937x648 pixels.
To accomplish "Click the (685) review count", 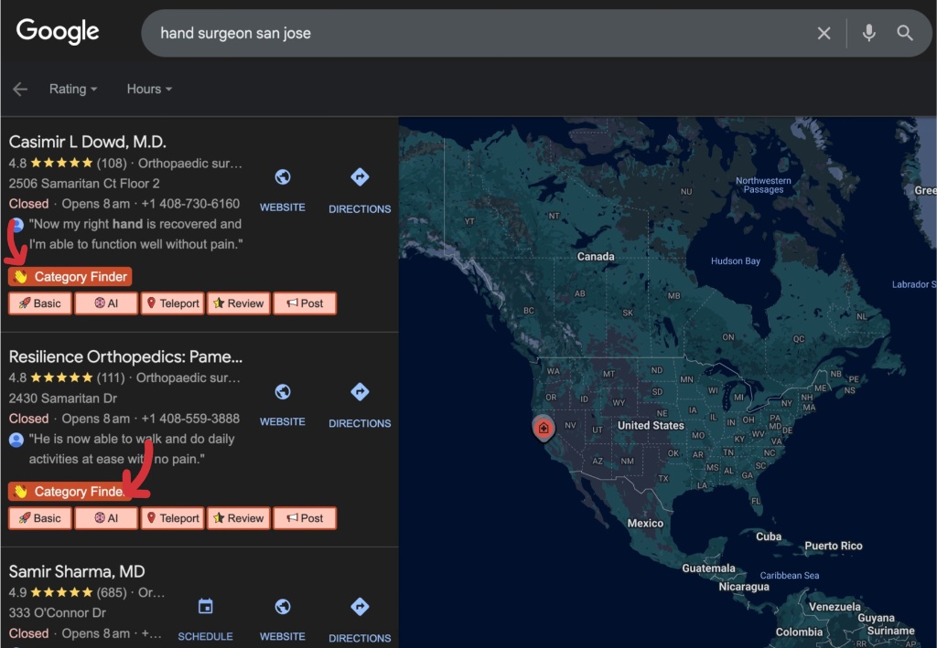I will coord(112,592).
